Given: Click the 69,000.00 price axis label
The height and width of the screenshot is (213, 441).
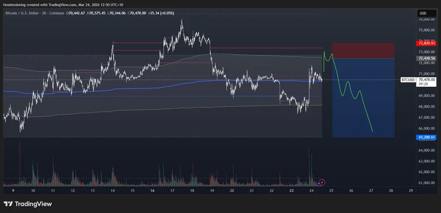Looking at the screenshot, I should pyautogui.click(x=427, y=96).
